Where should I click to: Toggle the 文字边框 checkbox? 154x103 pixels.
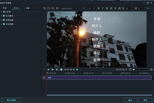click(4, 20)
